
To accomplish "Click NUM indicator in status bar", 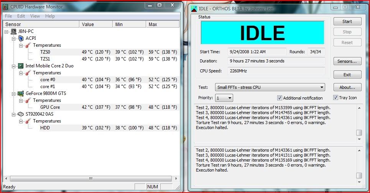I will point(153,186).
